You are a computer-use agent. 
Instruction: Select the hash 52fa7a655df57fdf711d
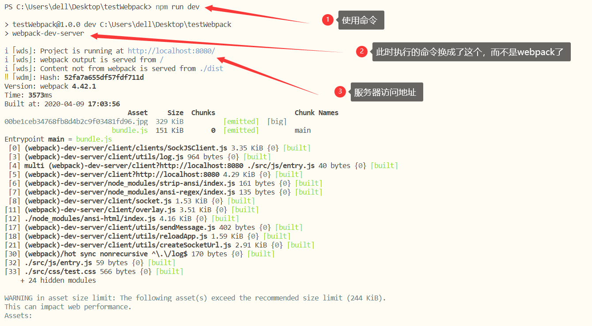click(x=104, y=77)
